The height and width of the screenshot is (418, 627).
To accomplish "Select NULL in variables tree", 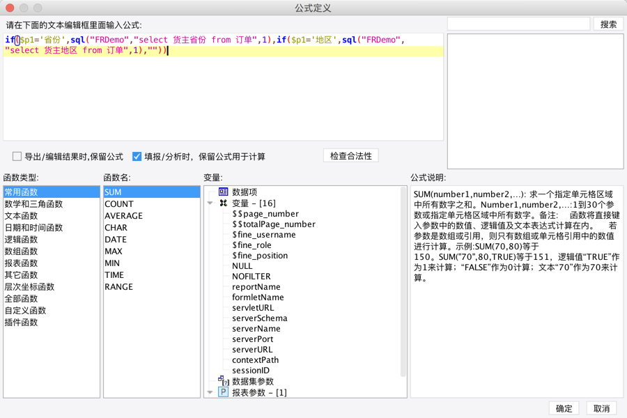I will [x=242, y=266].
